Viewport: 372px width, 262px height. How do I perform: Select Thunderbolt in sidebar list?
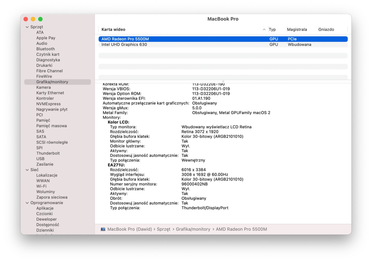(x=48, y=153)
